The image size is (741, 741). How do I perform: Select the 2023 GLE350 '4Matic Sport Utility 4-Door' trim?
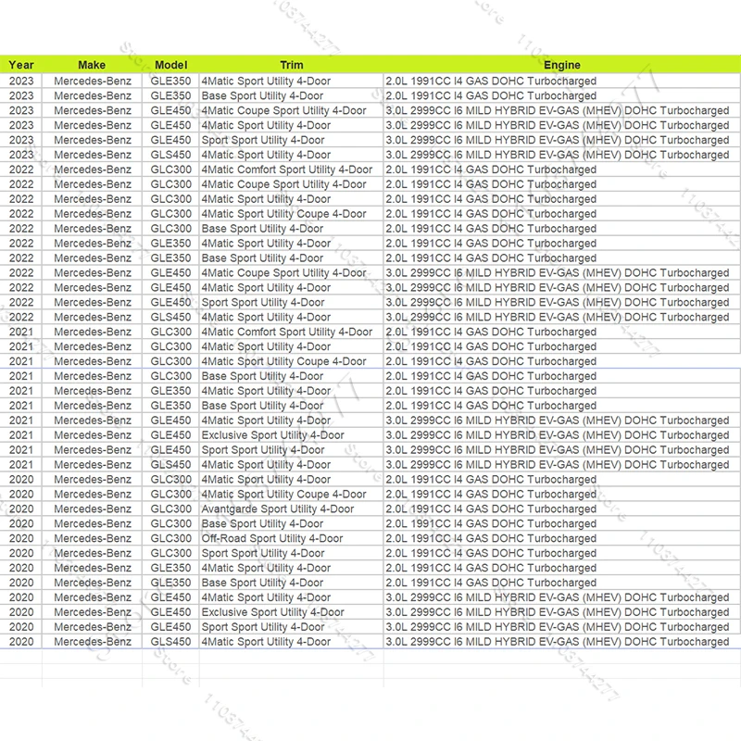click(291, 81)
